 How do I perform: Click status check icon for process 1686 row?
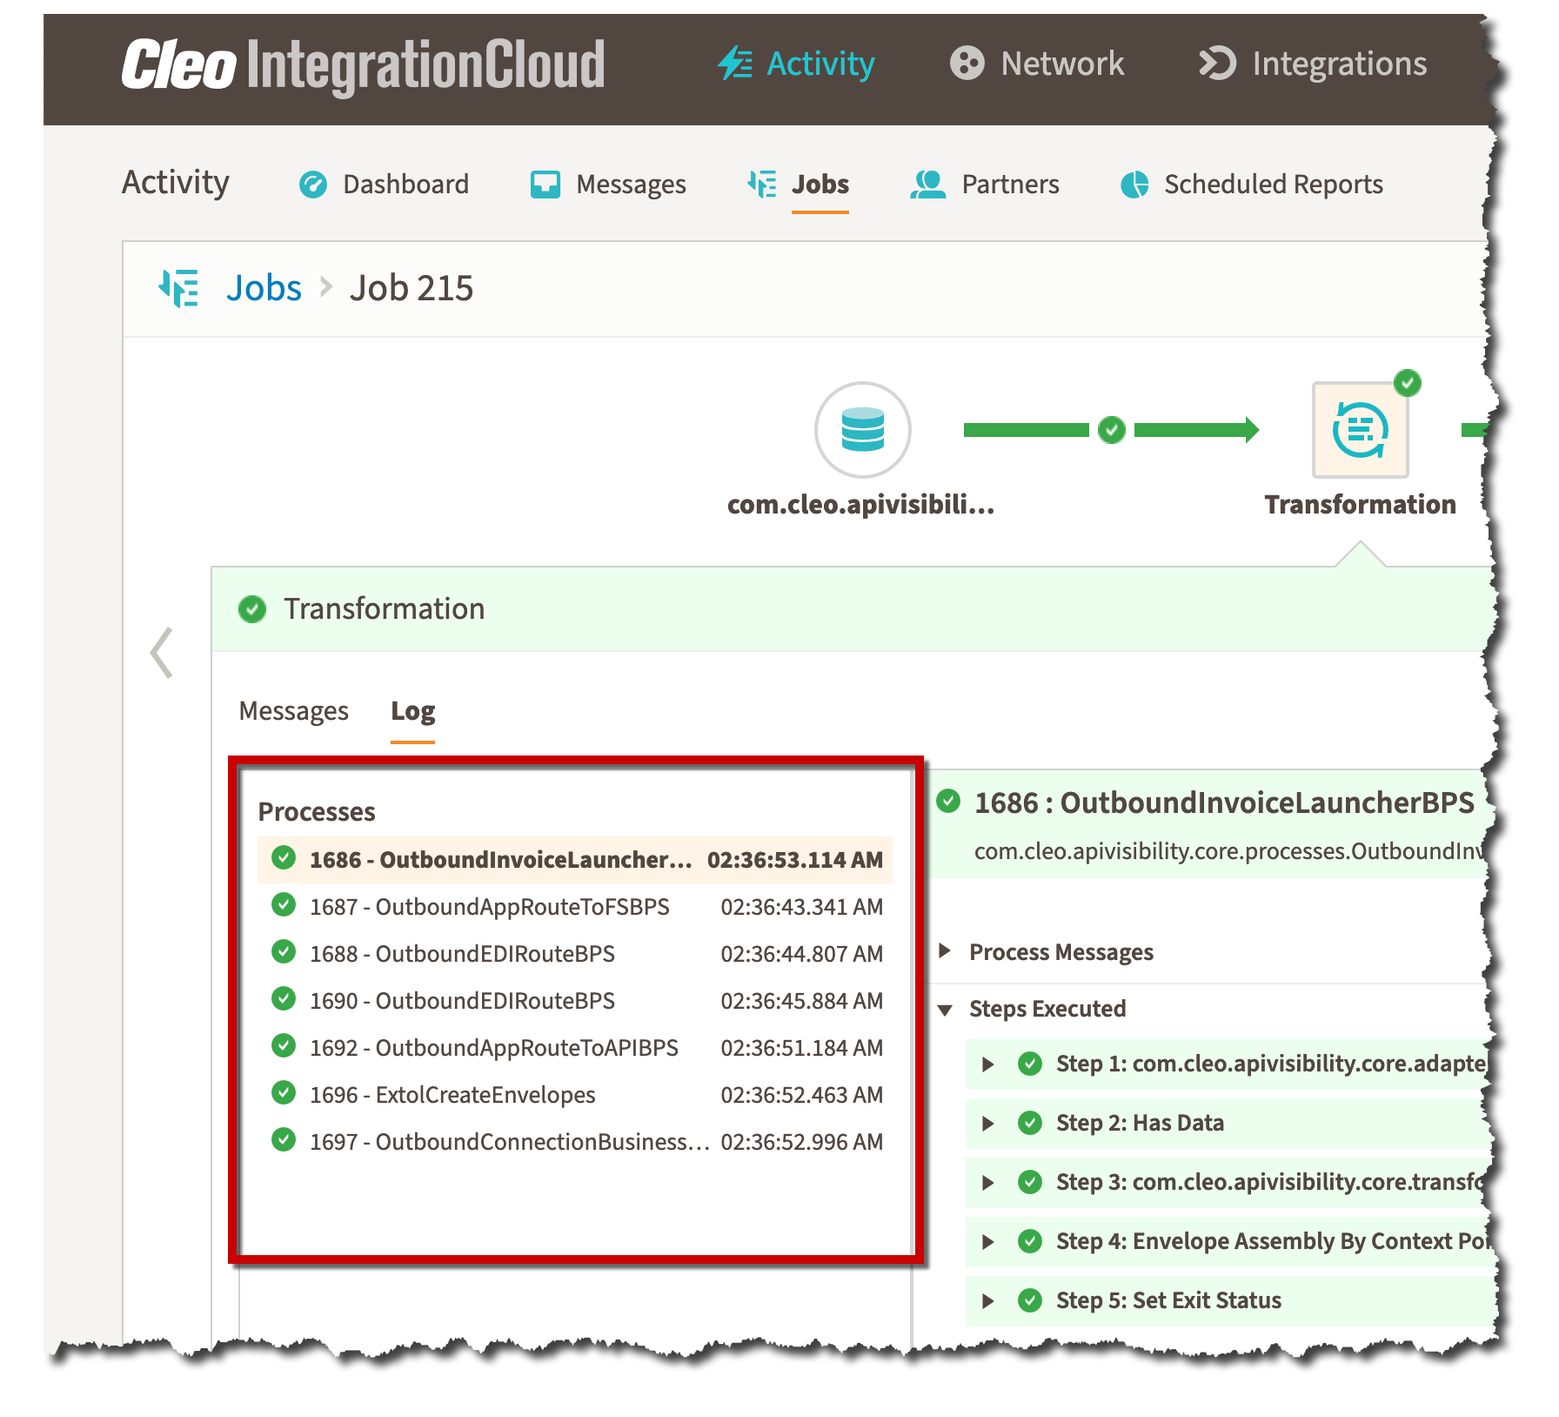(284, 858)
